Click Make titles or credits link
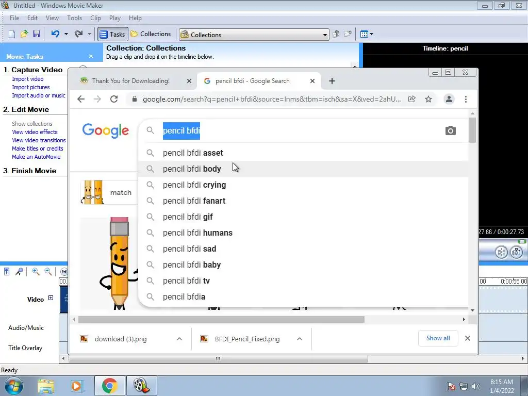Image resolution: width=528 pixels, height=396 pixels. click(37, 148)
